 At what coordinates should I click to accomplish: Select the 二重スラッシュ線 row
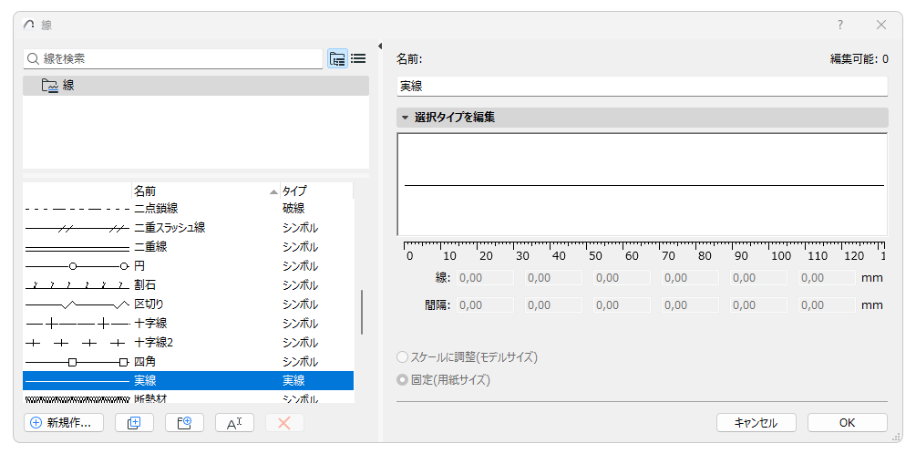[188, 228]
